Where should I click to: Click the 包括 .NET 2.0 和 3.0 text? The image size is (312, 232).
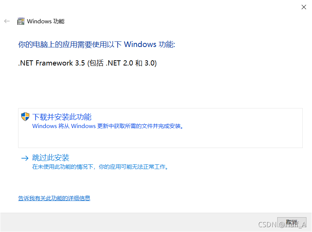(x=122, y=63)
